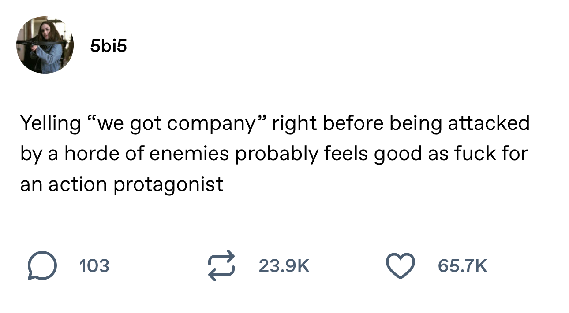Click the 23.9K reblogs count
This screenshot has width=569, height=313.
click(284, 265)
